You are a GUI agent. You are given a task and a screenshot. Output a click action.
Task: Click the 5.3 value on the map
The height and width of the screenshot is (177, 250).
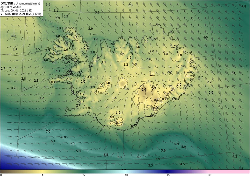(x=150, y=165)
